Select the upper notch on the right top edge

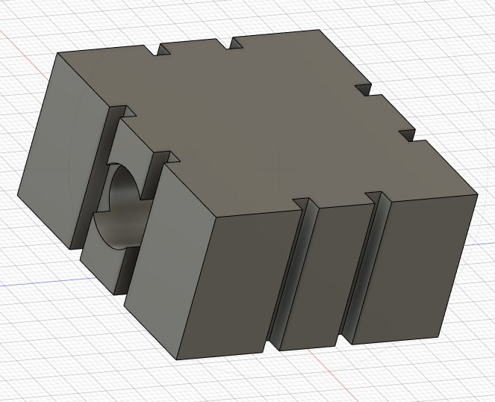click(x=364, y=89)
